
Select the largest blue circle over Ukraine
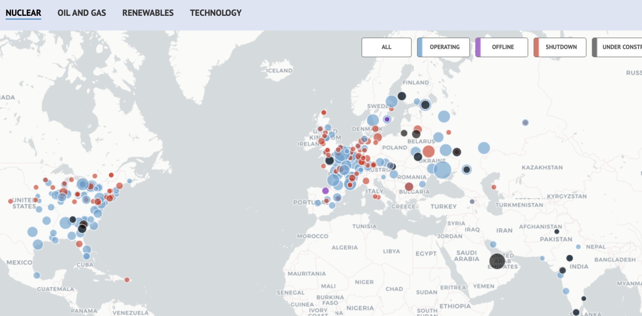(x=442, y=169)
